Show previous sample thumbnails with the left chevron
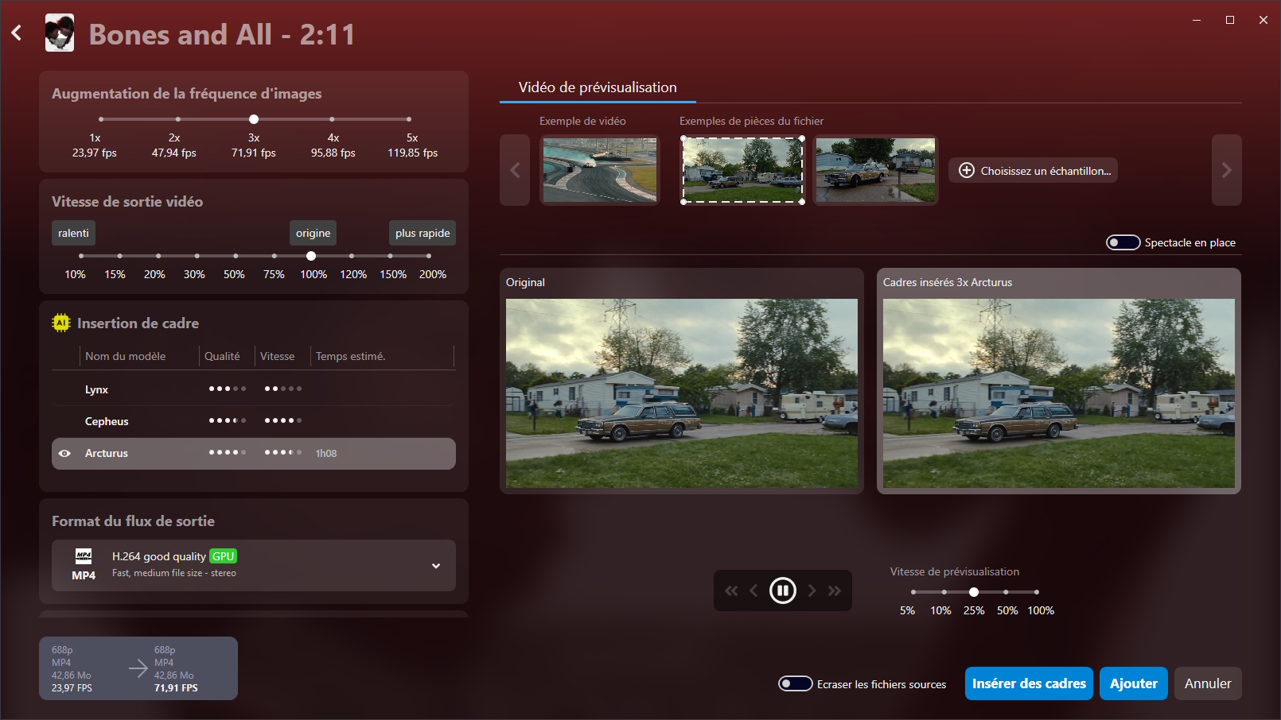 pyautogui.click(x=515, y=170)
